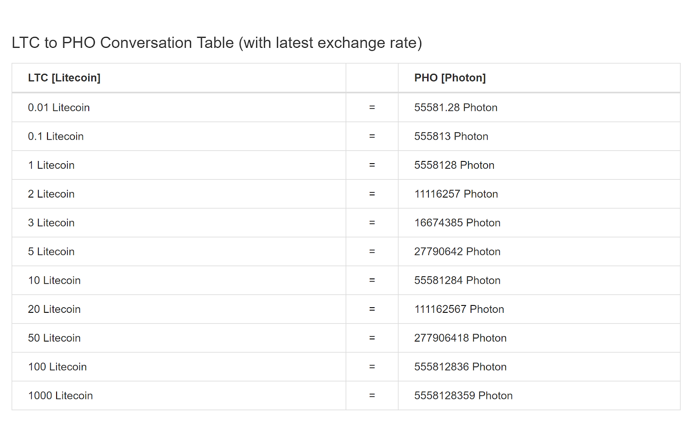
Task: Click the 100 Litecoin cell
Action: tap(57, 367)
